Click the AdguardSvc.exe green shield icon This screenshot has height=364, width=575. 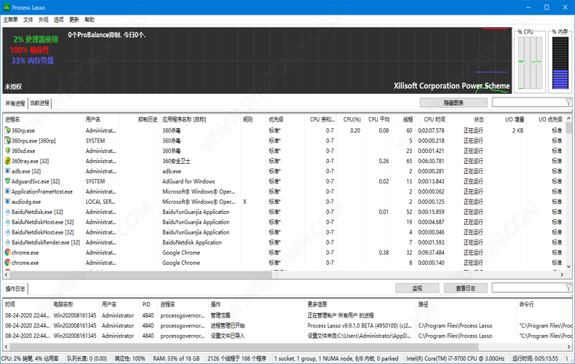(x=8, y=181)
